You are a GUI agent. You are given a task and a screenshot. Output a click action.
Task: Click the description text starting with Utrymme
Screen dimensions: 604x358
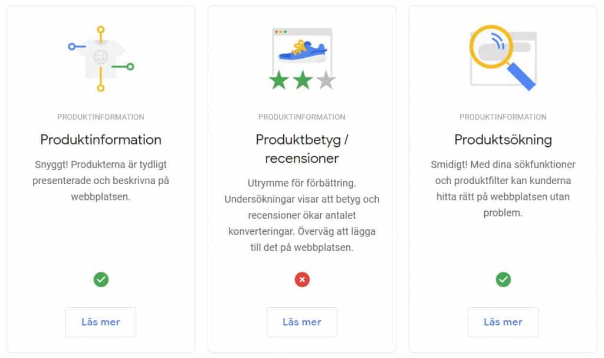302,215
